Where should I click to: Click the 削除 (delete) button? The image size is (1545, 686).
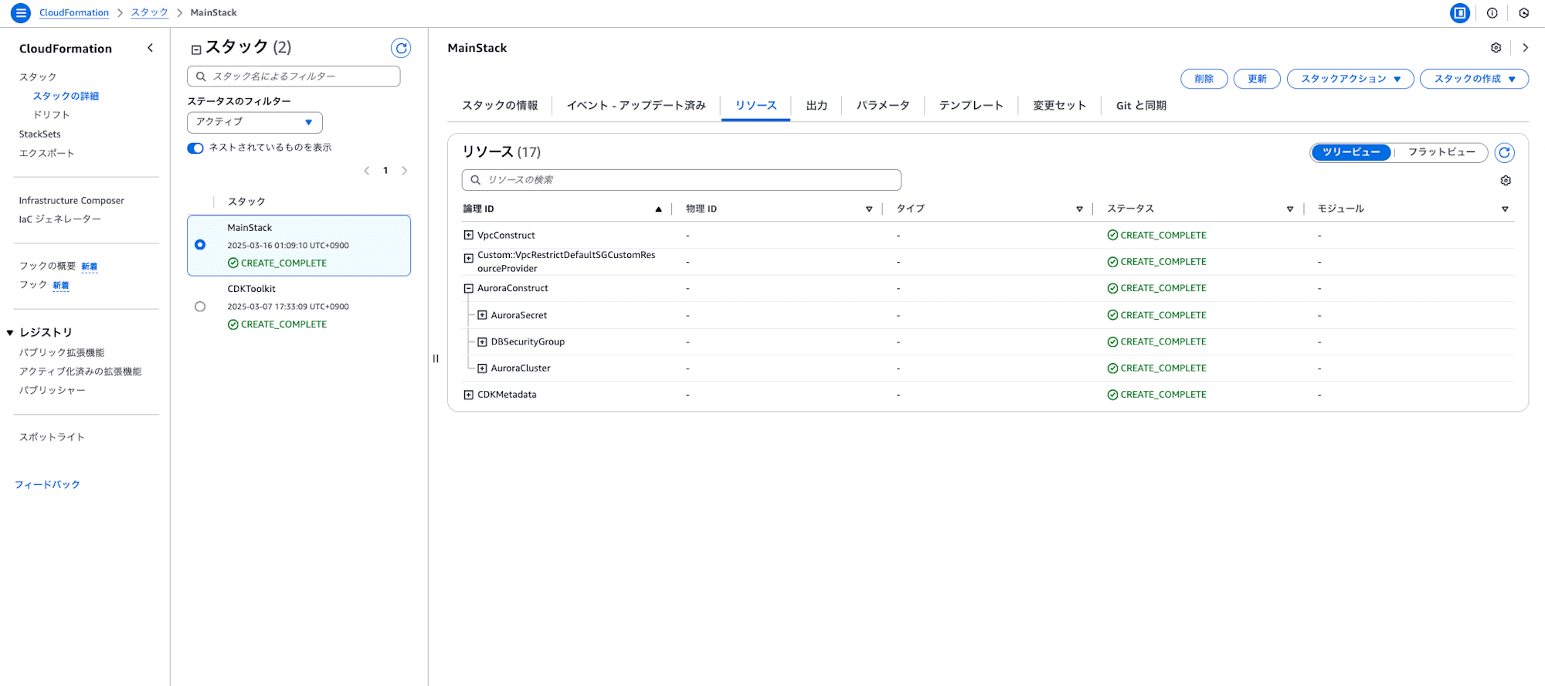pyautogui.click(x=1204, y=79)
